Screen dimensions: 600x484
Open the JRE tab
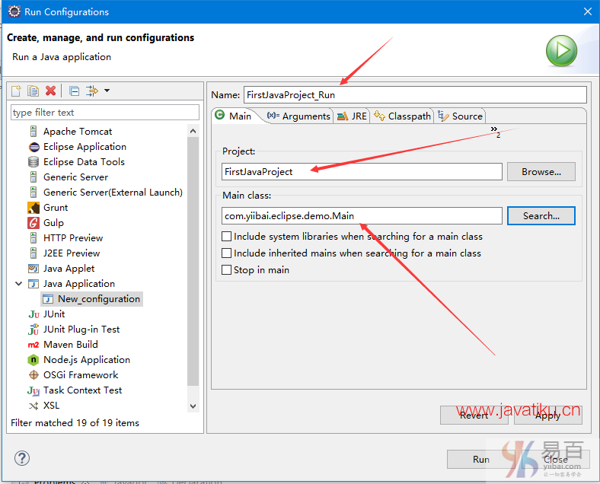click(352, 116)
